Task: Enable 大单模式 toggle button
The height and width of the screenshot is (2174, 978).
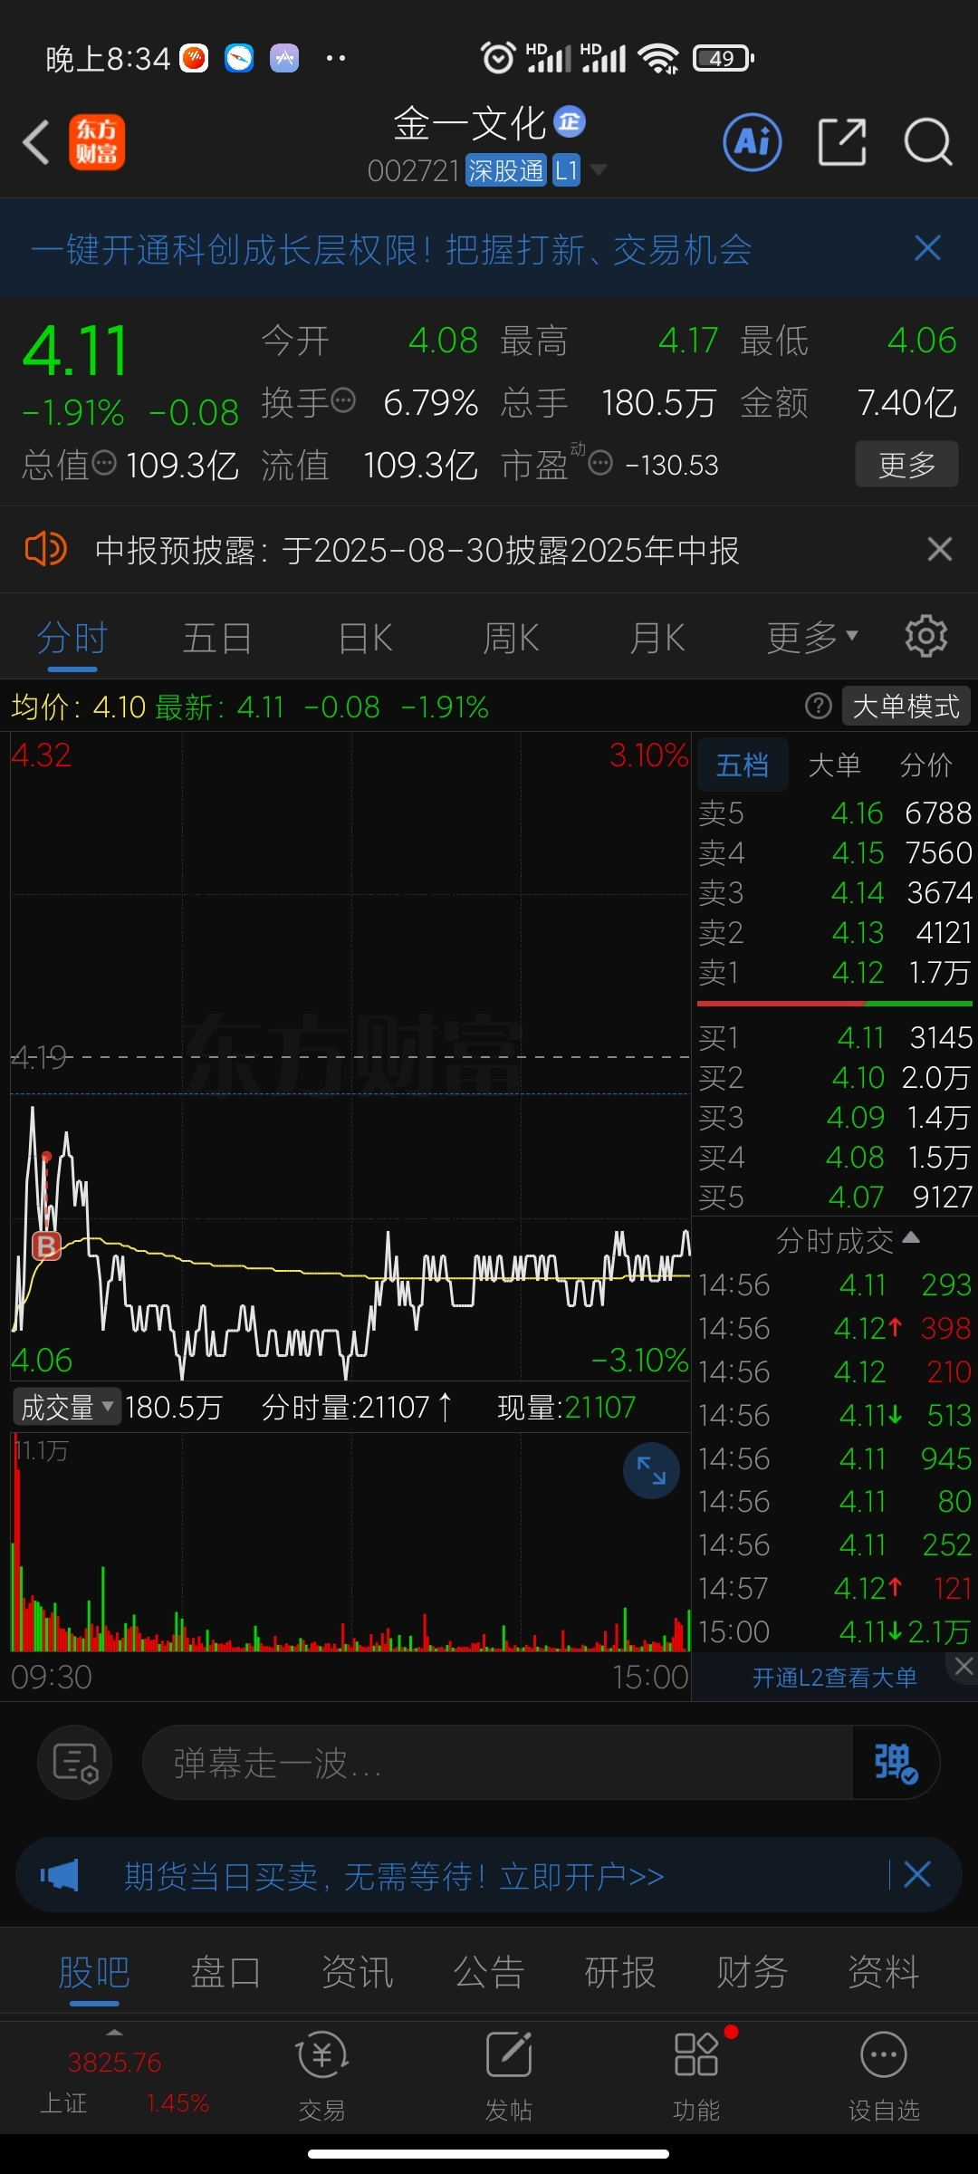Action: click(906, 706)
